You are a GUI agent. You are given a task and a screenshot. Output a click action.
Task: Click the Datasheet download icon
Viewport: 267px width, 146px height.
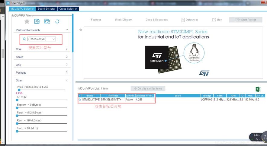183,20
